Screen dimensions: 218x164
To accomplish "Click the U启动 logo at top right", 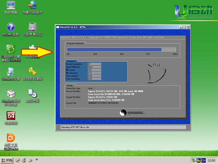I will pyautogui.click(x=193, y=12).
